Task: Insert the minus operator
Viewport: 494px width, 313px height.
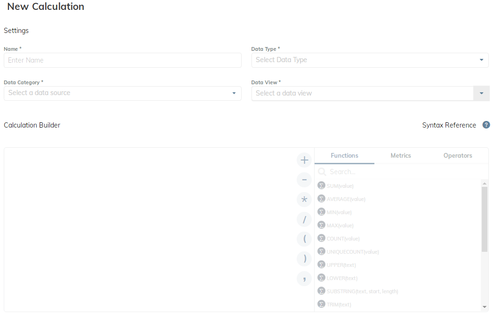Action: point(304,180)
